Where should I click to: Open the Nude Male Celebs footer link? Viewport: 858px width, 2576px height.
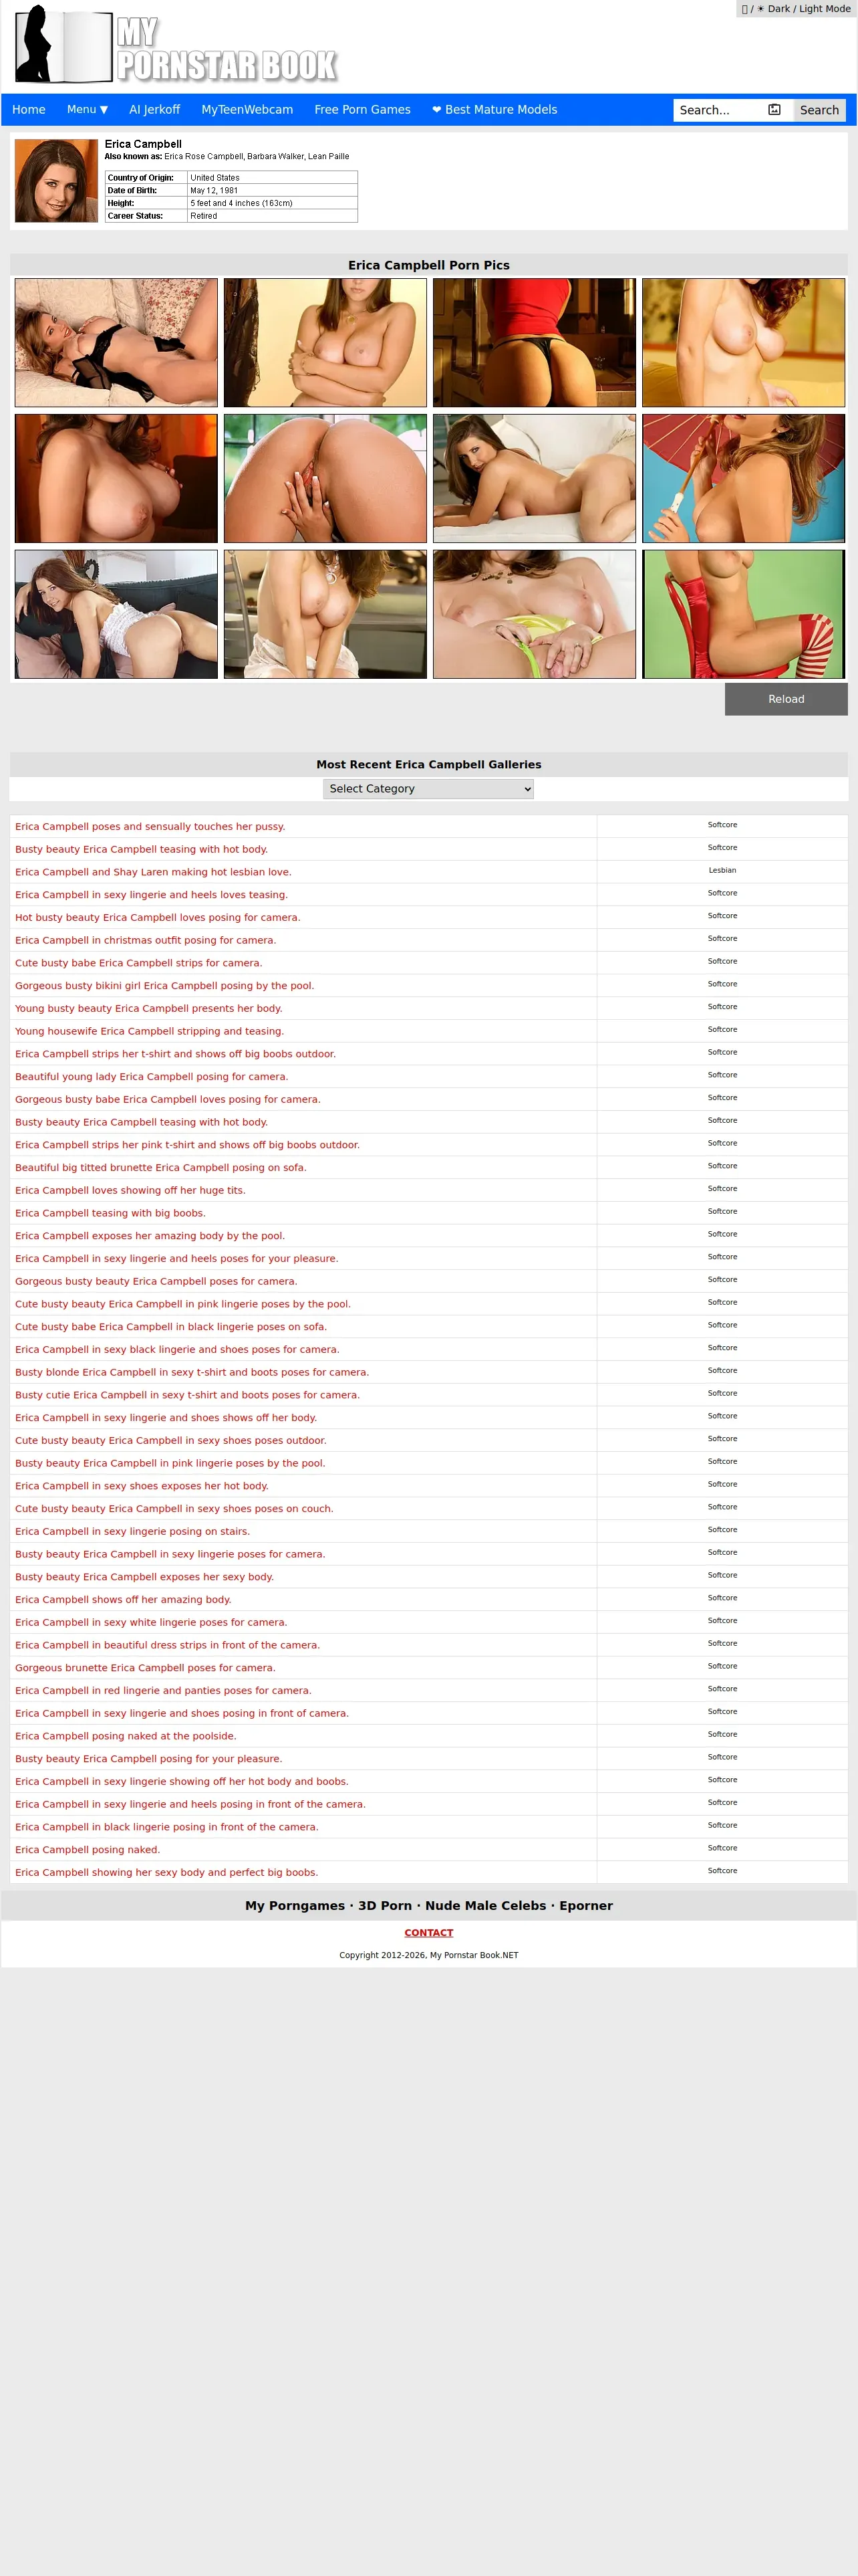[485, 1906]
